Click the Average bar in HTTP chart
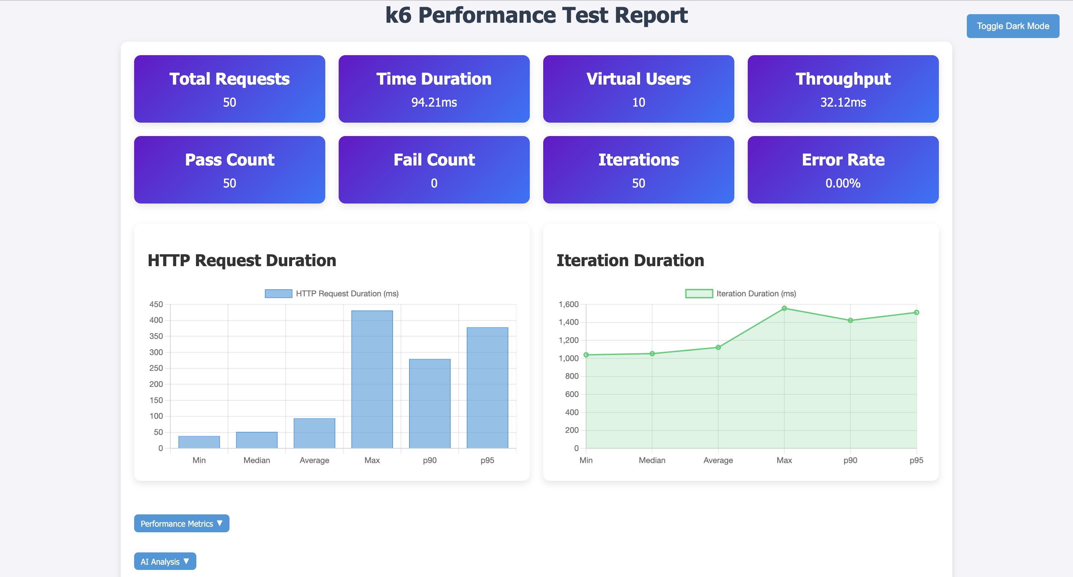The width and height of the screenshot is (1073, 577). (314, 433)
